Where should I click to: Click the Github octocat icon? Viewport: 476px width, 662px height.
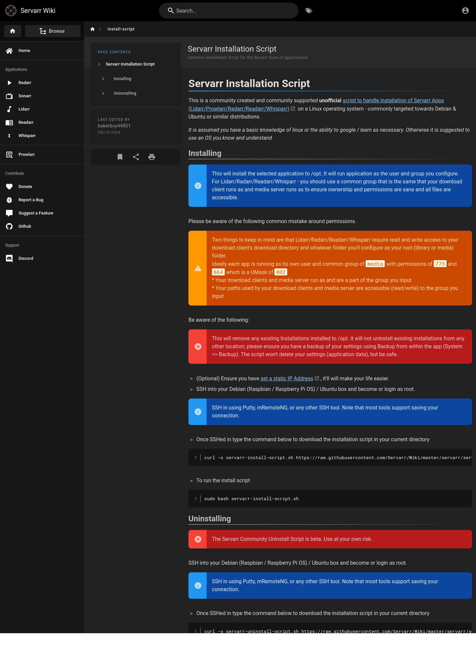tap(9, 226)
